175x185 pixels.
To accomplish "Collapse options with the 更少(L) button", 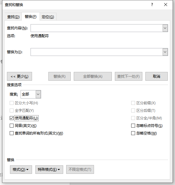I will click(19, 76).
